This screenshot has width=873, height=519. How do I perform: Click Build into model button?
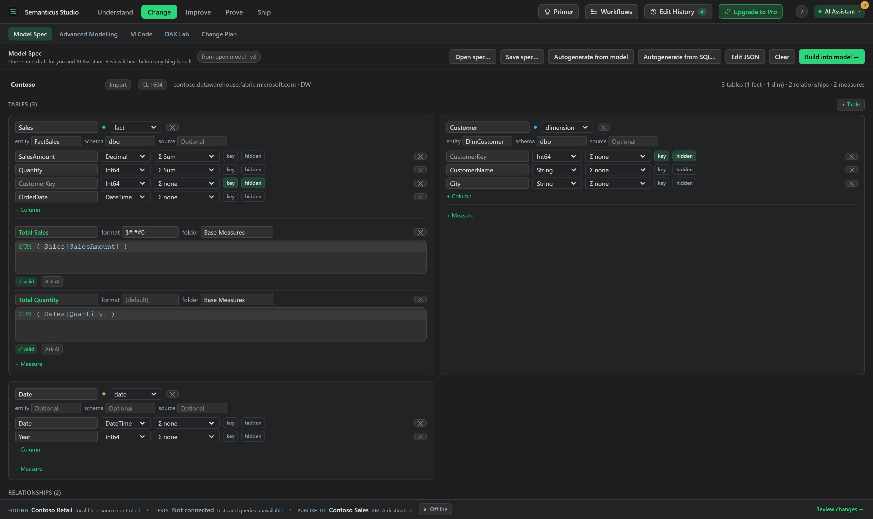pos(831,57)
